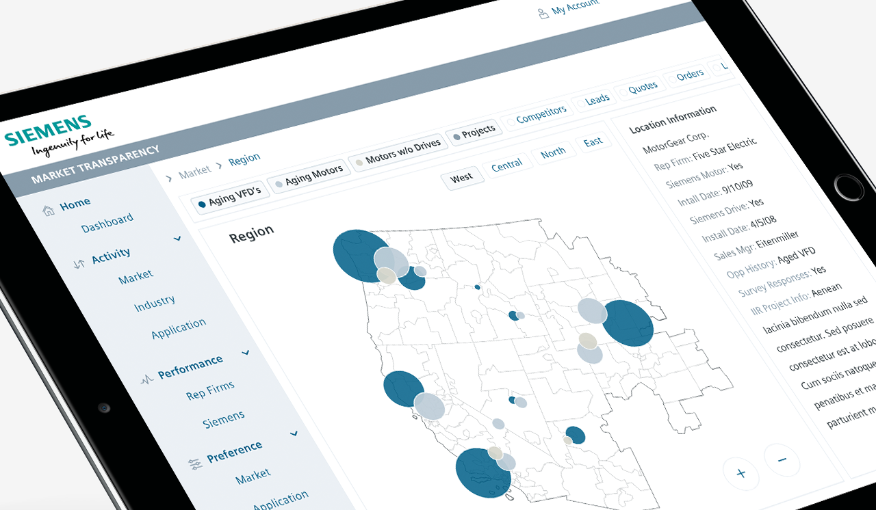Zoom out with the minus button

point(782,459)
